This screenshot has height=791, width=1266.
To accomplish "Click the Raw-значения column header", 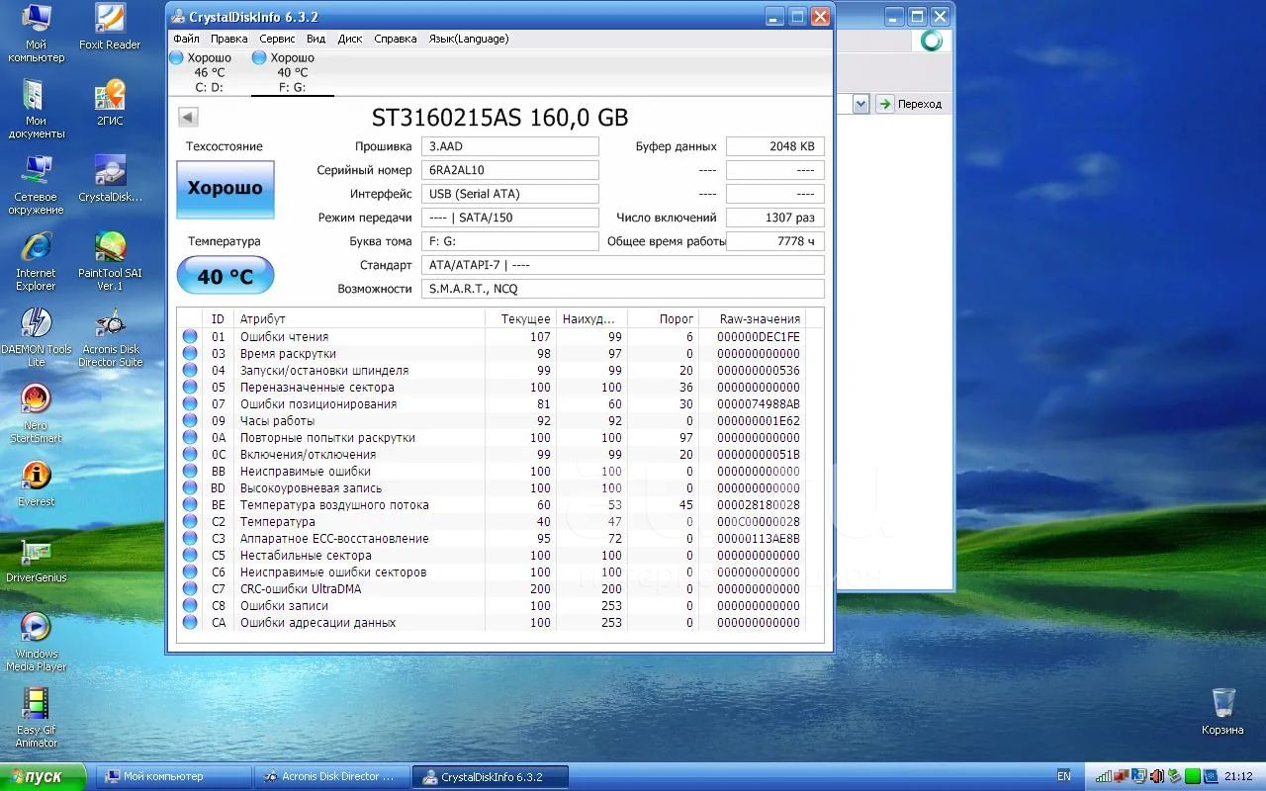I will point(752,318).
